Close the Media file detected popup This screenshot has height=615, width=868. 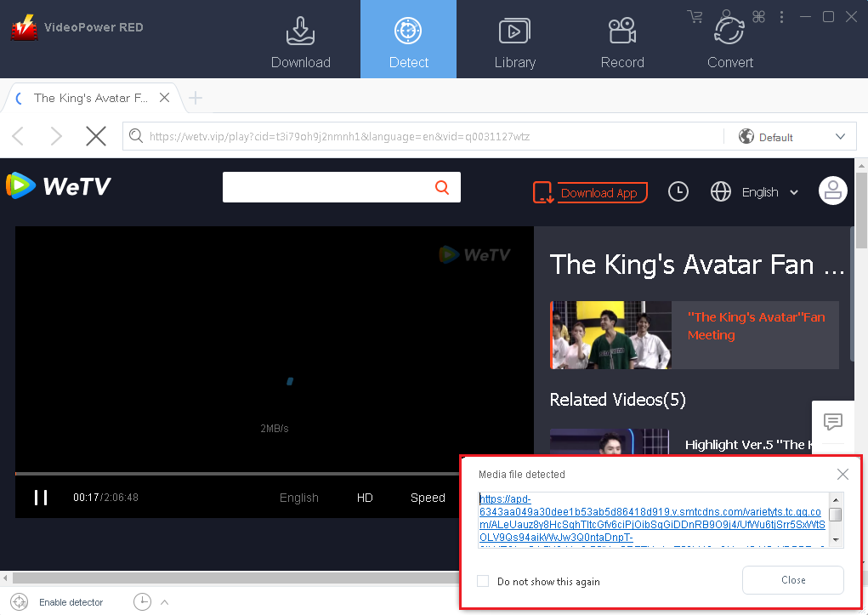[842, 475]
